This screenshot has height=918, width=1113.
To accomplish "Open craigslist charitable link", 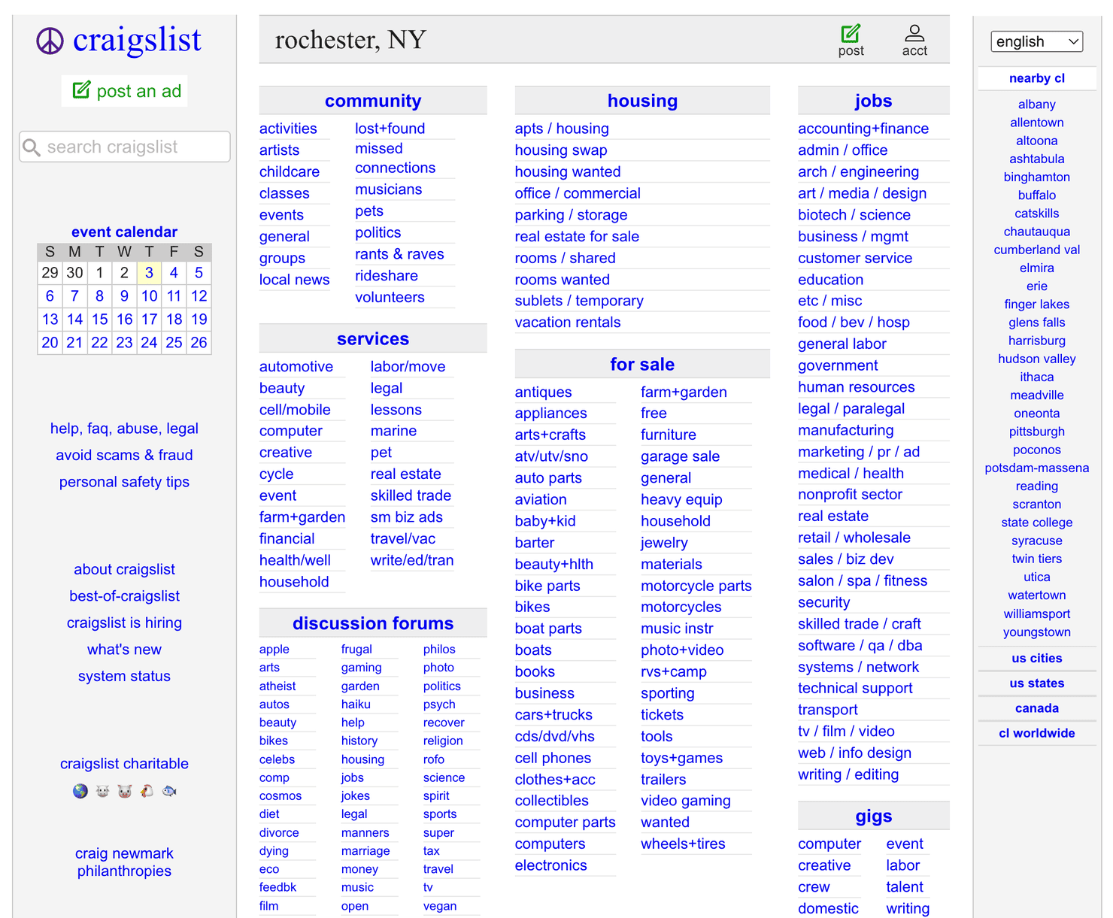I will click(x=124, y=764).
